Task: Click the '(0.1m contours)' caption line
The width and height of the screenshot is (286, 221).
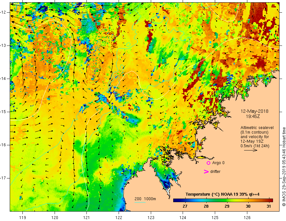Action: (x=254, y=132)
